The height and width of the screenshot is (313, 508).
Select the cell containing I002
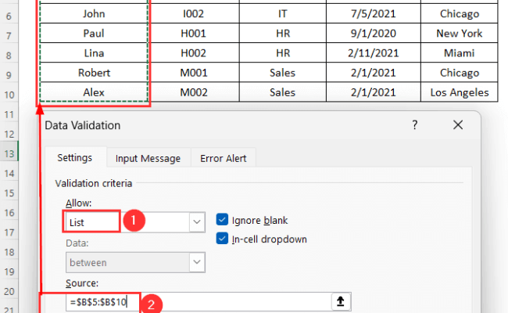point(194,13)
